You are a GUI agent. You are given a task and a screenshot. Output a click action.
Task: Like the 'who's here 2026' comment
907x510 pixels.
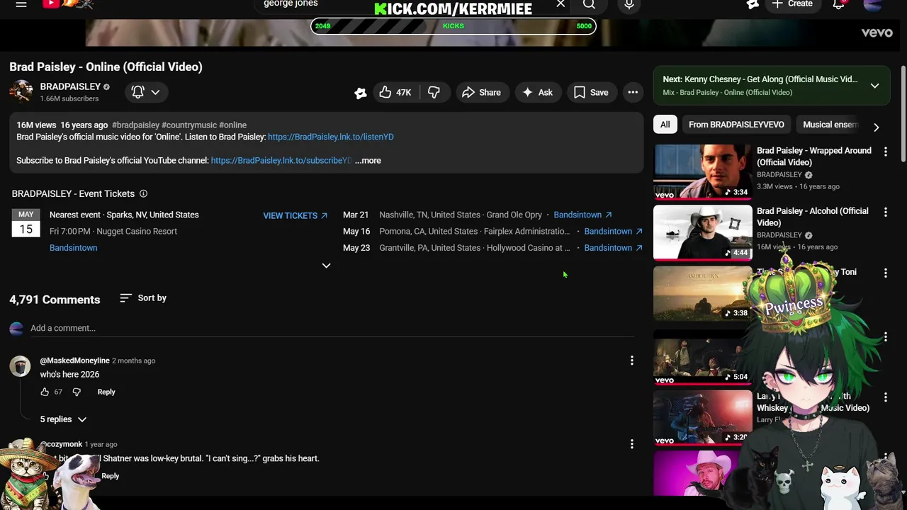point(45,392)
